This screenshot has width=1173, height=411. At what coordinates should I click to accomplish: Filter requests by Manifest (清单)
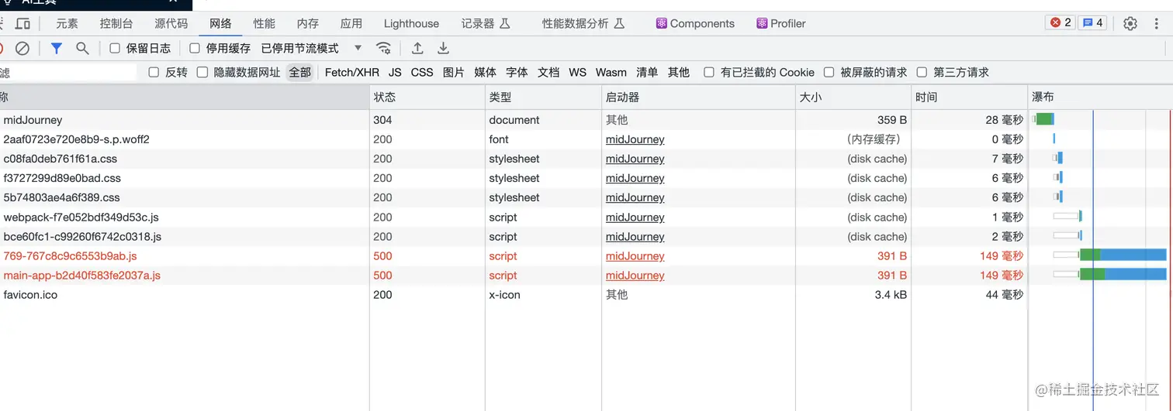[x=647, y=72]
